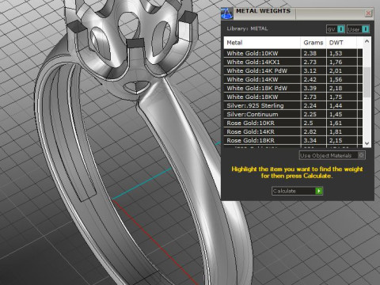Select the Rose Gold:10KR row
This screenshot has width=380, height=285.
tap(293, 123)
